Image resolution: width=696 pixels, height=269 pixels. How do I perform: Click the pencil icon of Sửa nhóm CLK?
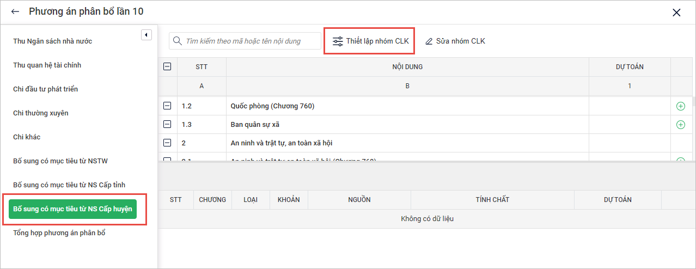point(429,41)
